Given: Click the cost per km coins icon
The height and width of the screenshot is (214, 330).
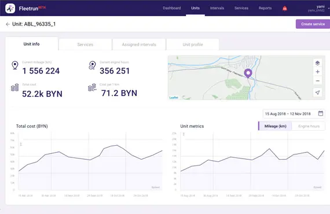Looking at the screenshot, I should [x=92, y=87].
